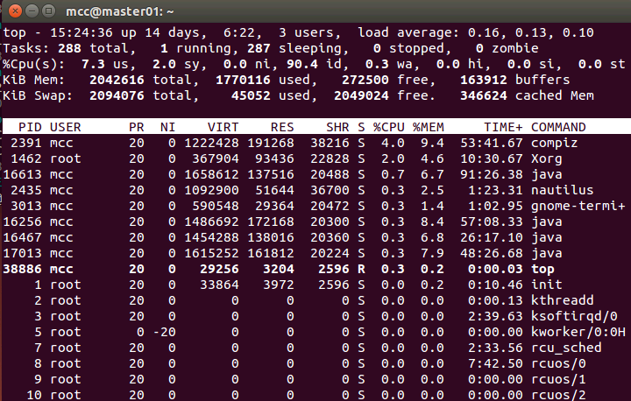Viewport: 631px width, 401px height.
Task: Close the mcc@master01 terminal window
Action: [12, 11]
